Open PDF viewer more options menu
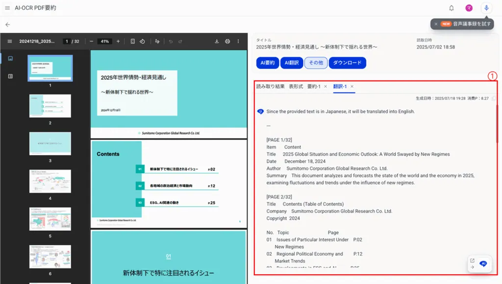The width and height of the screenshot is (502, 284). [x=238, y=41]
